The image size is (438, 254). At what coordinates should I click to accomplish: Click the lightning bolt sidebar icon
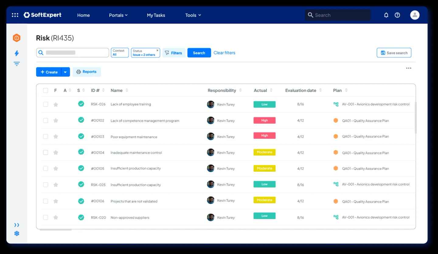pyautogui.click(x=17, y=53)
